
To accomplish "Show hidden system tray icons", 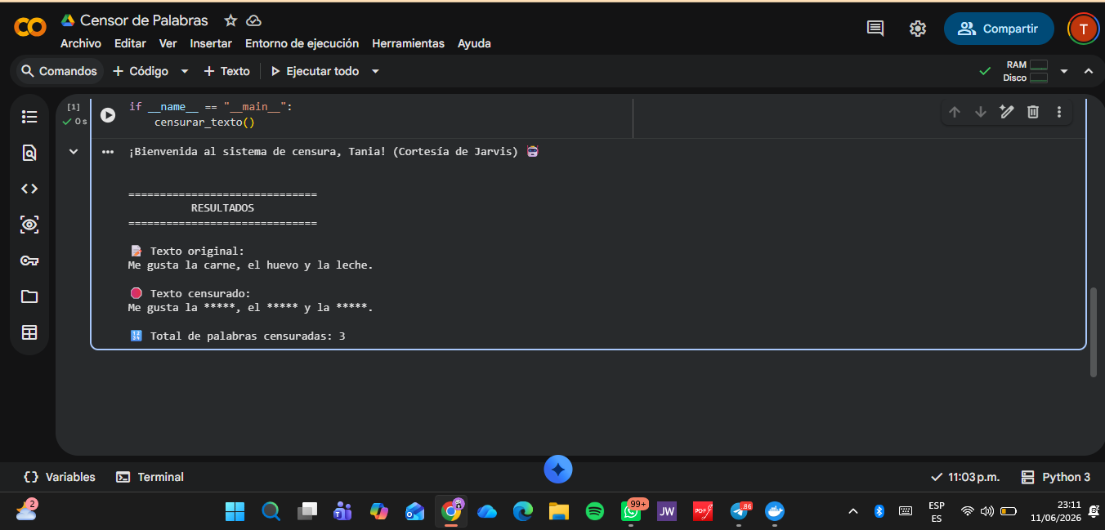I will [853, 511].
